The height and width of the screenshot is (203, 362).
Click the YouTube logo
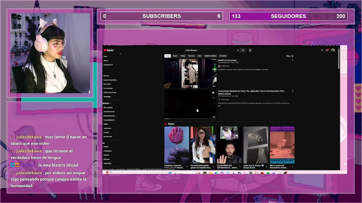tap(109, 50)
